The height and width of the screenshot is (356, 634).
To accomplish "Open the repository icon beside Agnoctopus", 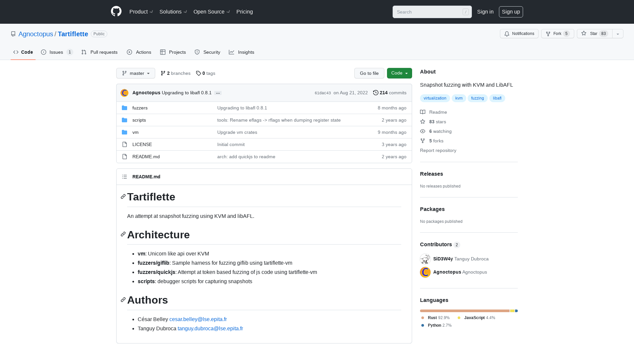I will click(13, 34).
